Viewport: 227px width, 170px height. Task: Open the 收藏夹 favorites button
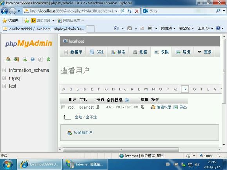coord(11,21)
